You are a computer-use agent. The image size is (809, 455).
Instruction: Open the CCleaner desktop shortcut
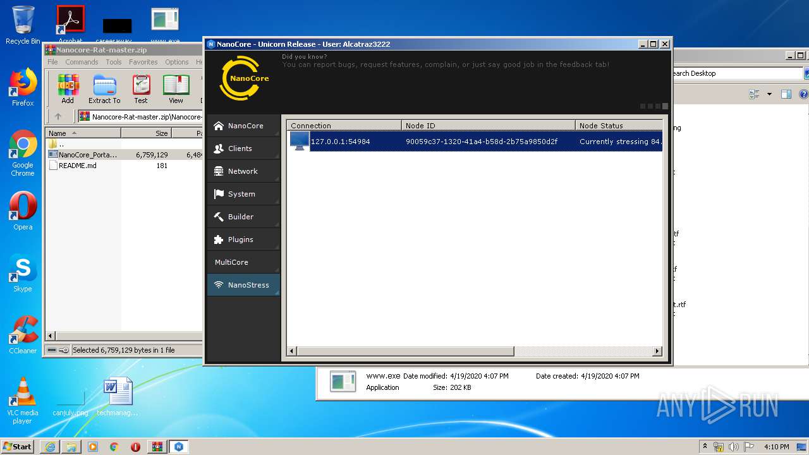pos(23,335)
